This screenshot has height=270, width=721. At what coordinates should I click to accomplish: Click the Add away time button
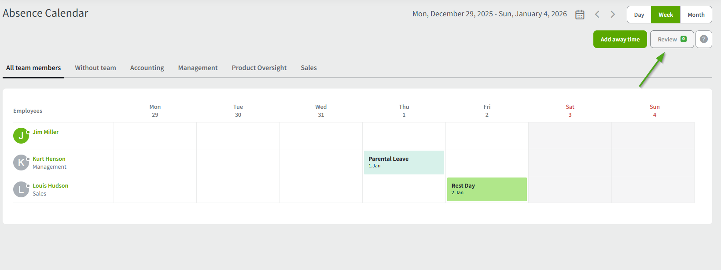click(620, 39)
